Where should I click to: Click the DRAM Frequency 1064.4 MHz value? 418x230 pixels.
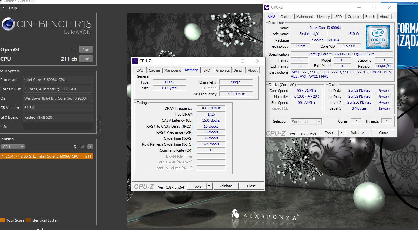211,108
